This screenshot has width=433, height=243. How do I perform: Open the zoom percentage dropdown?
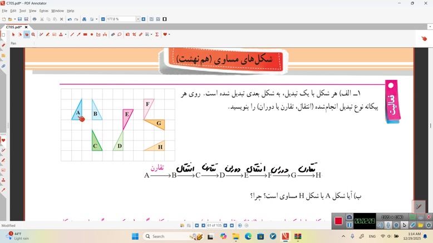tap(138, 19)
